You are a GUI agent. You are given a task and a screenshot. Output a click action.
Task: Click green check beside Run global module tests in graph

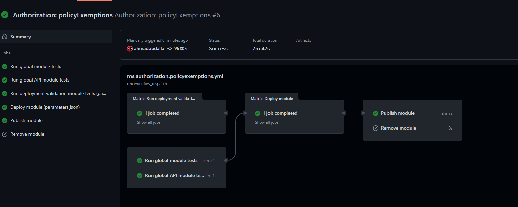coord(140,161)
